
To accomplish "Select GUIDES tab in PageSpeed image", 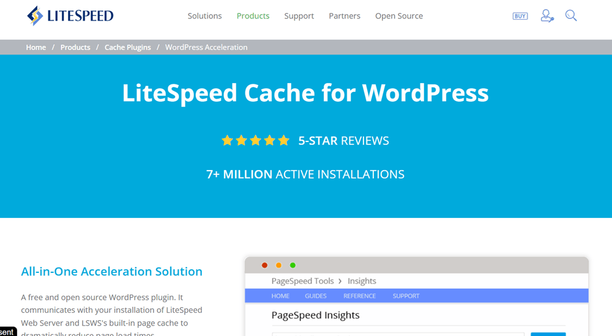I will (315, 296).
